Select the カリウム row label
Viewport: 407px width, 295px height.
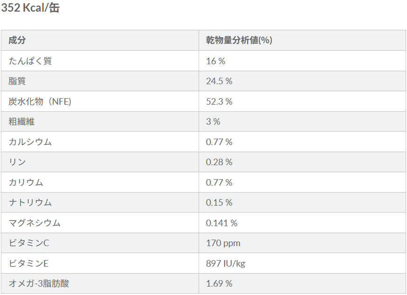pos(26,182)
